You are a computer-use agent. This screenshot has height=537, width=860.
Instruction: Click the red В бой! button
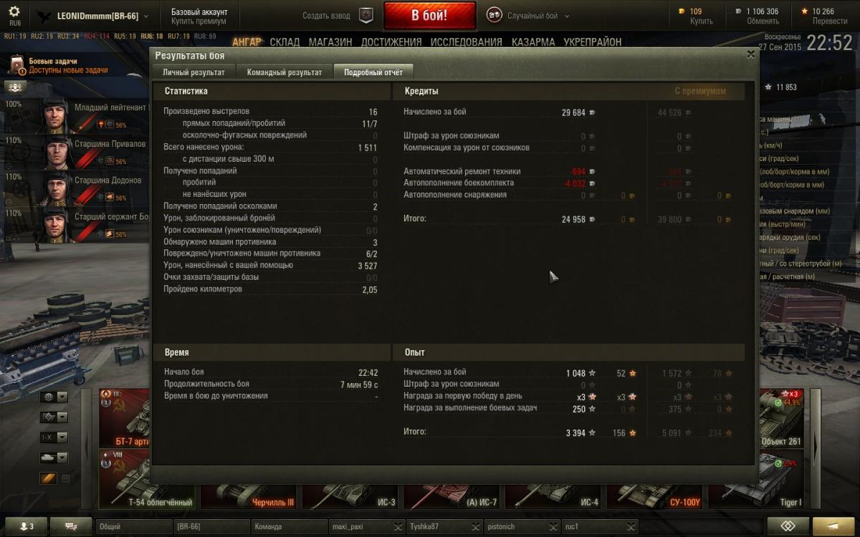[430, 15]
